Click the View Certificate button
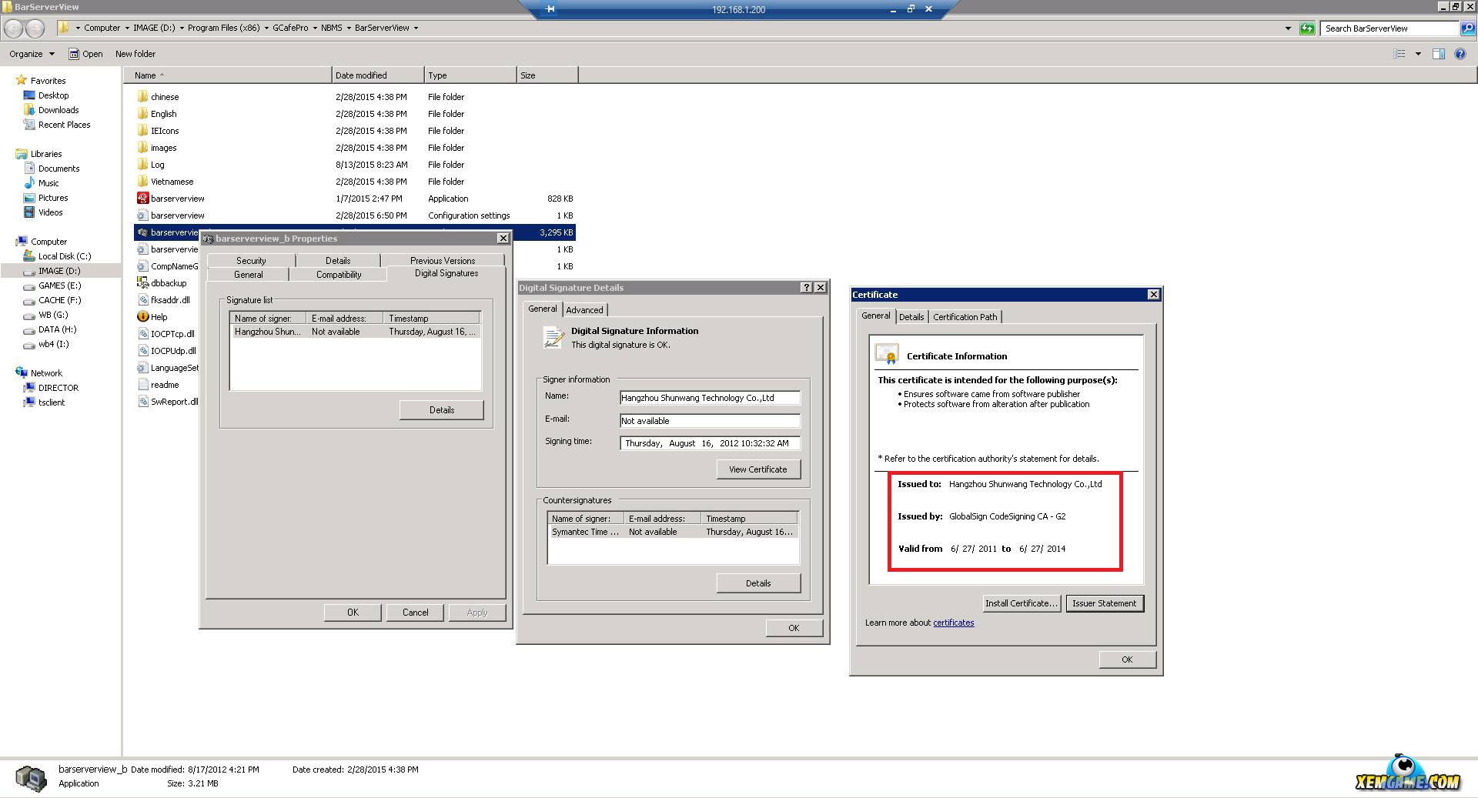The width and height of the screenshot is (1478, 798). [758, 469]
